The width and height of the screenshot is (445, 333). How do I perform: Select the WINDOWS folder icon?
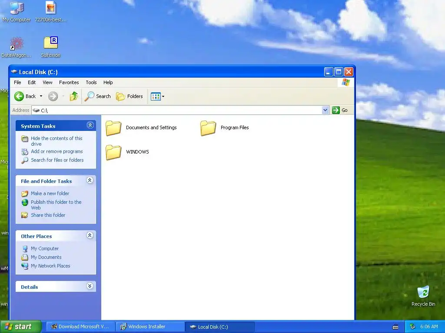click(113, 152)
